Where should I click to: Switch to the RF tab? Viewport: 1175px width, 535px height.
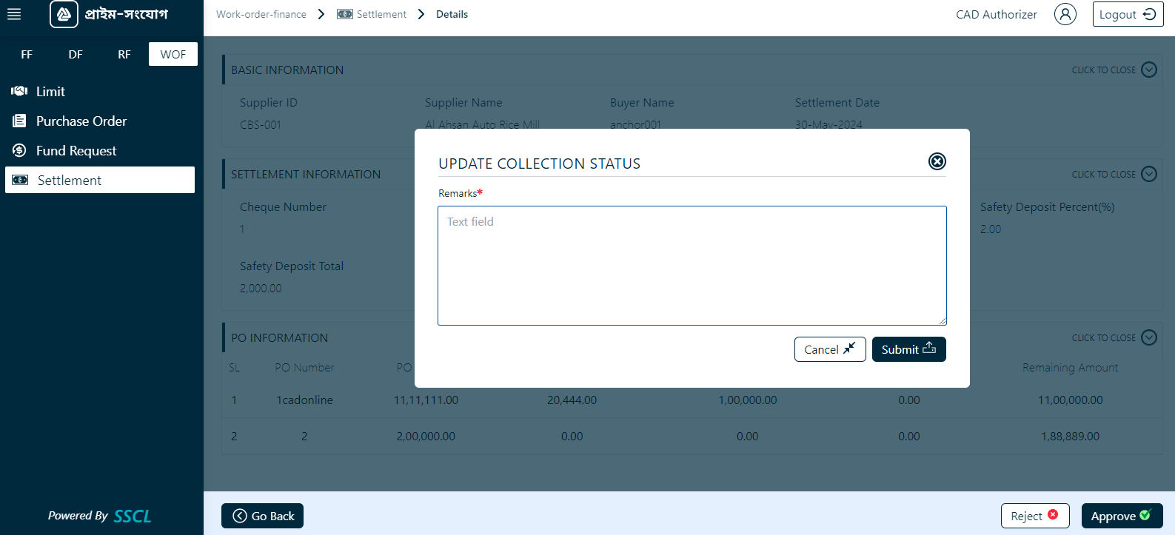tap(124, 54)
